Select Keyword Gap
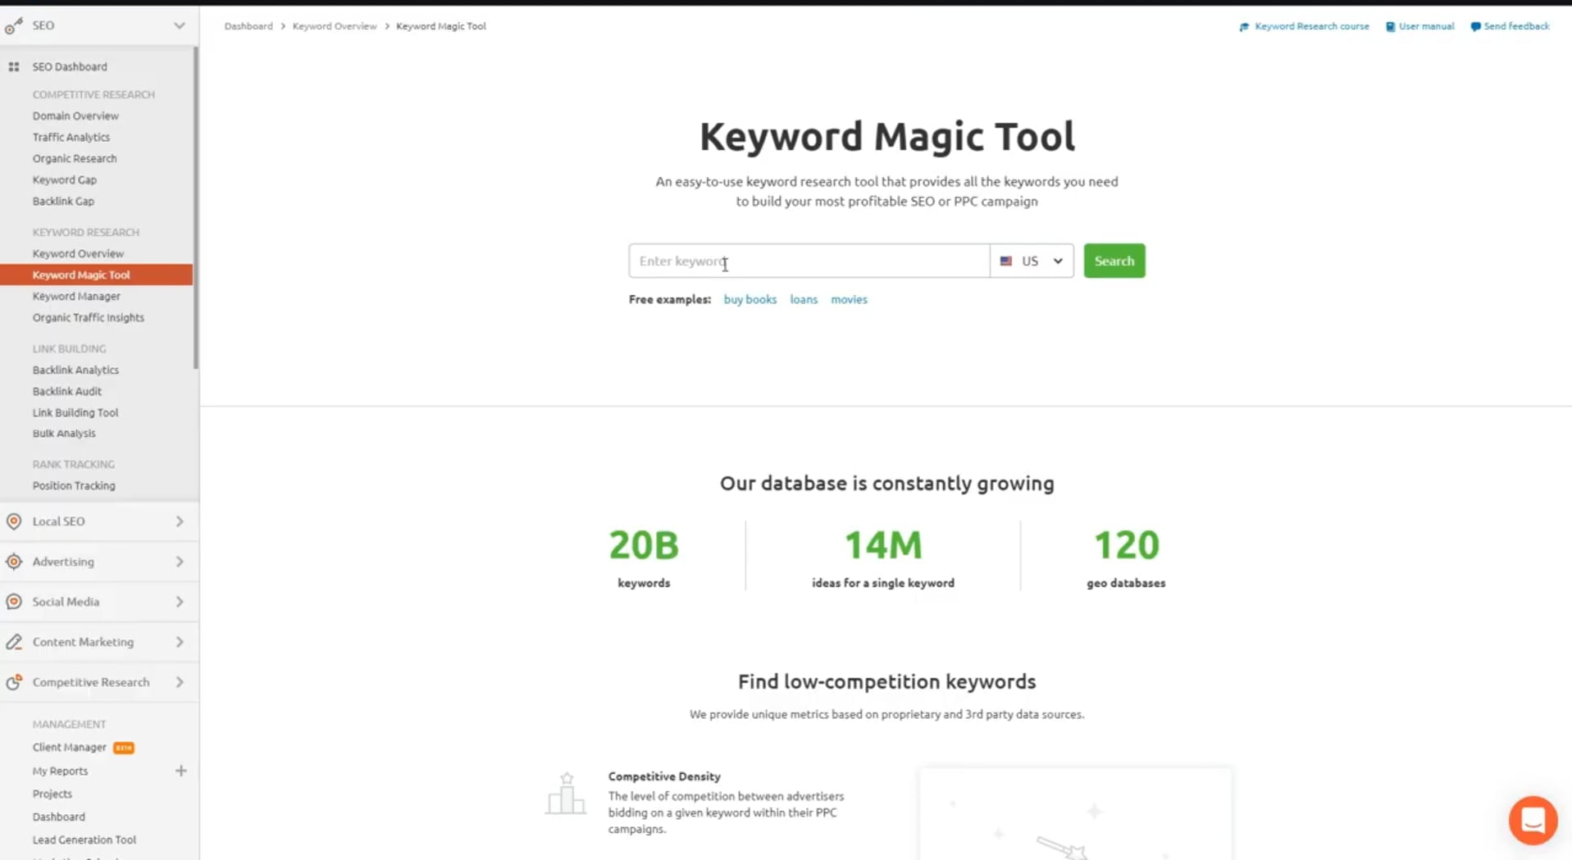1572x860 pixels. point(64,180)
